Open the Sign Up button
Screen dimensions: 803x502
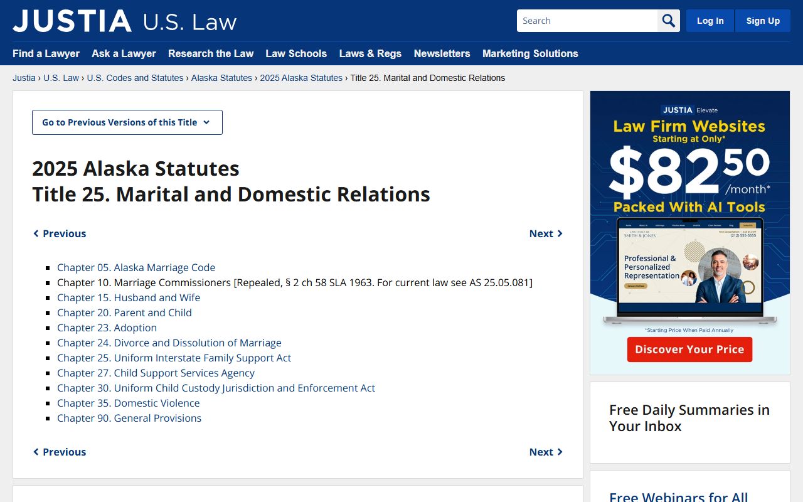(763, 21)
